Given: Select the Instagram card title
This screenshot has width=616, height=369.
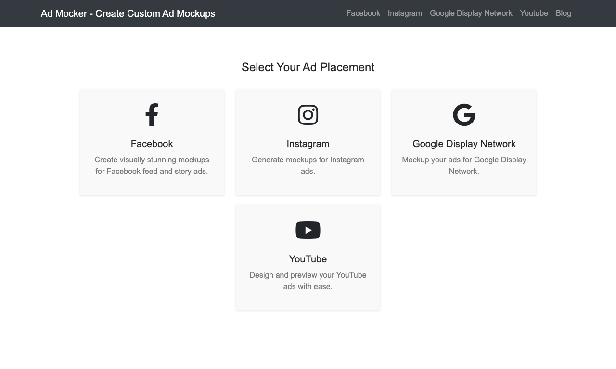Looking at the screenshot, I should click(x=308, y=144).
